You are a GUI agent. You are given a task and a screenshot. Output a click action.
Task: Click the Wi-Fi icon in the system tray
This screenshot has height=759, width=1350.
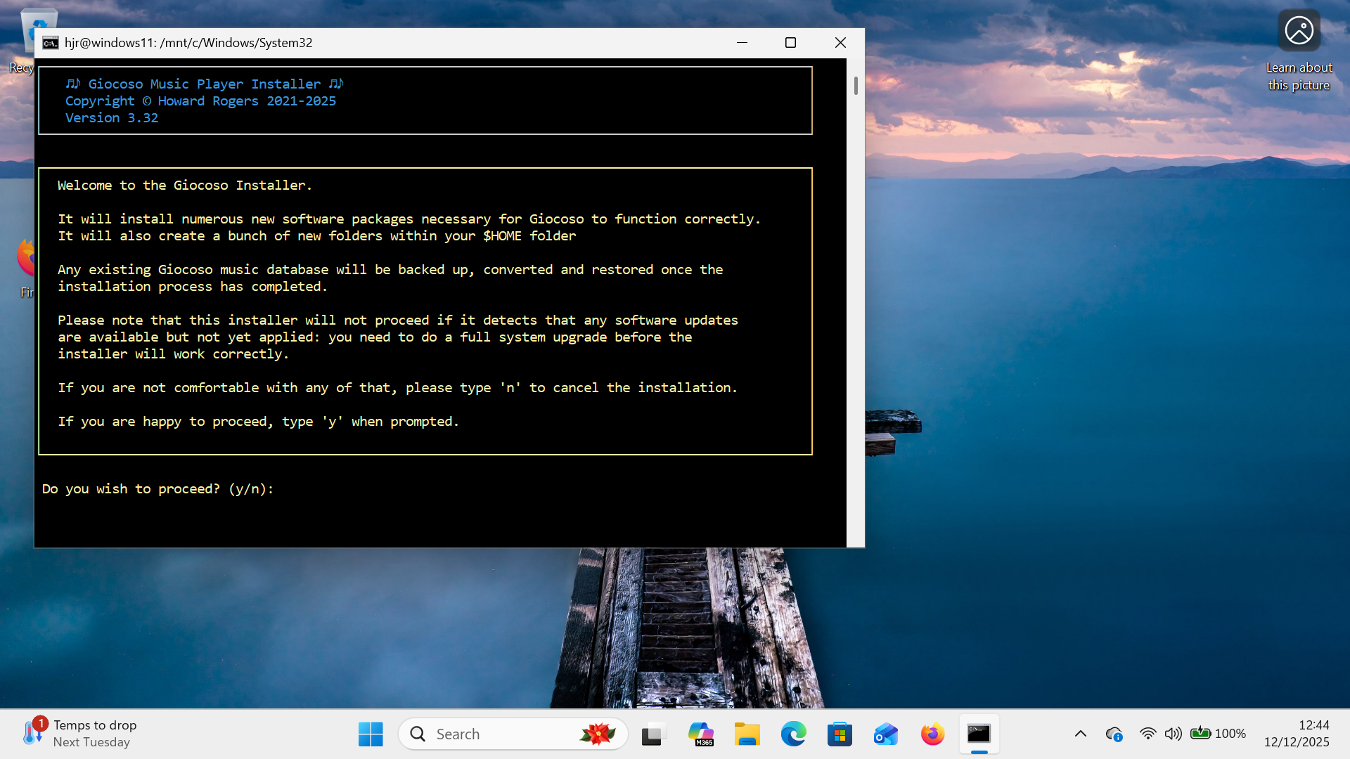[x=1148, y=733]
